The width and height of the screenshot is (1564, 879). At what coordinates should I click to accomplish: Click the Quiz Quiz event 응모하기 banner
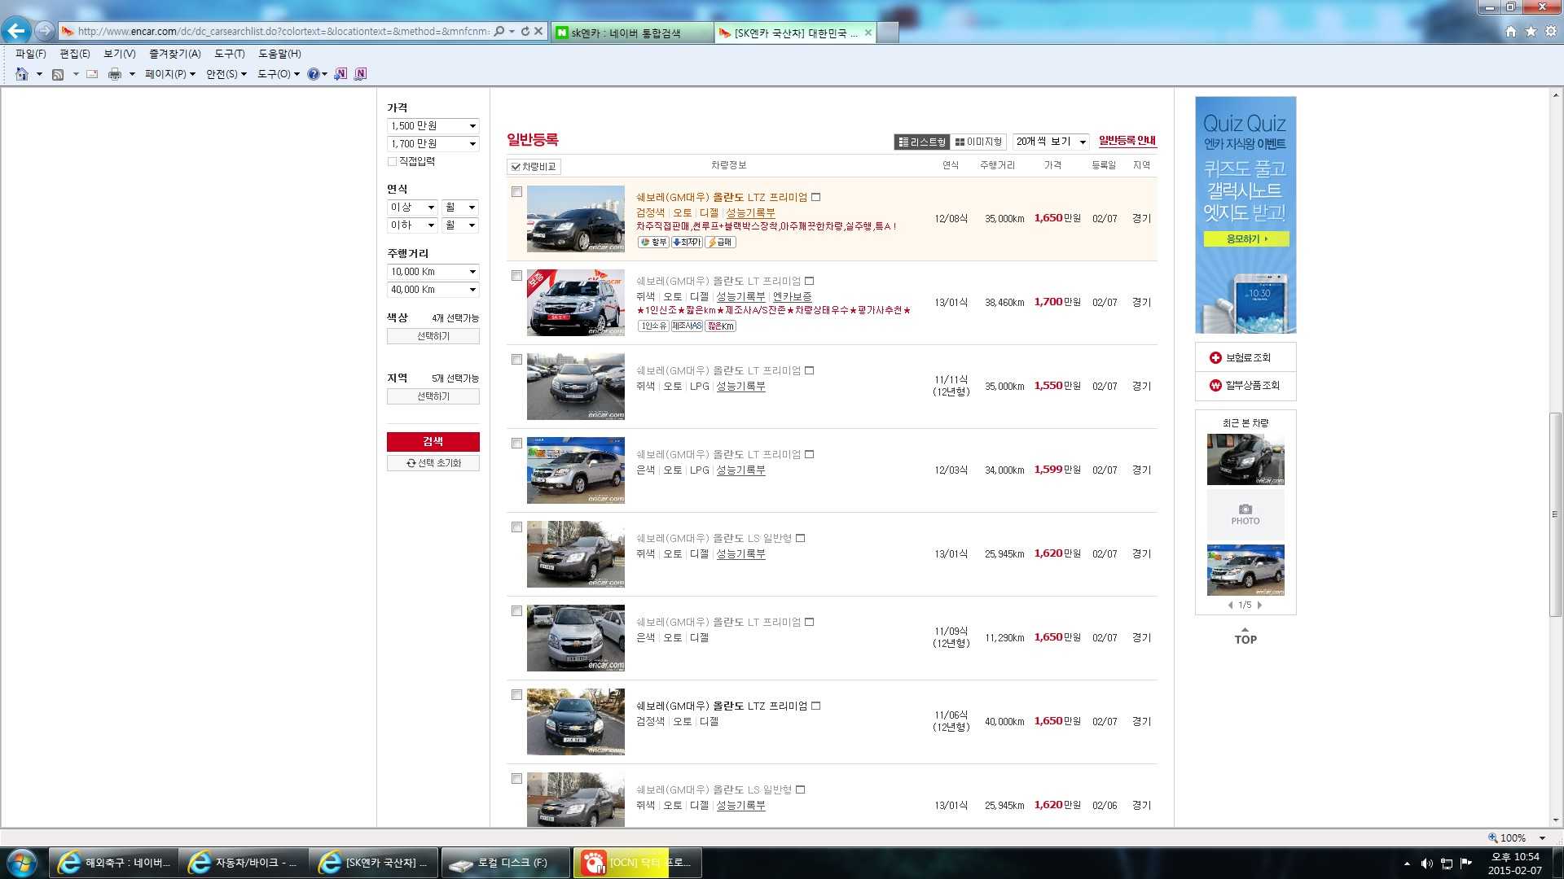pos(1245,239)
